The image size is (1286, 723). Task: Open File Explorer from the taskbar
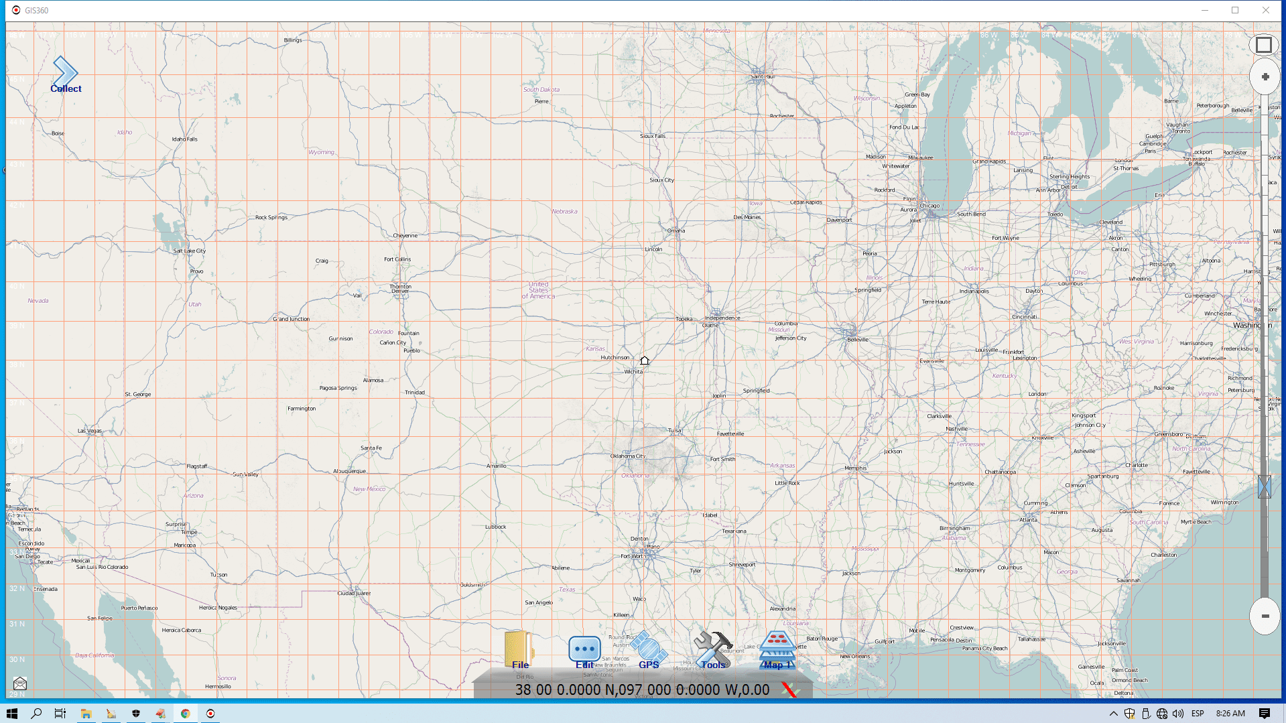click(86, 714)
